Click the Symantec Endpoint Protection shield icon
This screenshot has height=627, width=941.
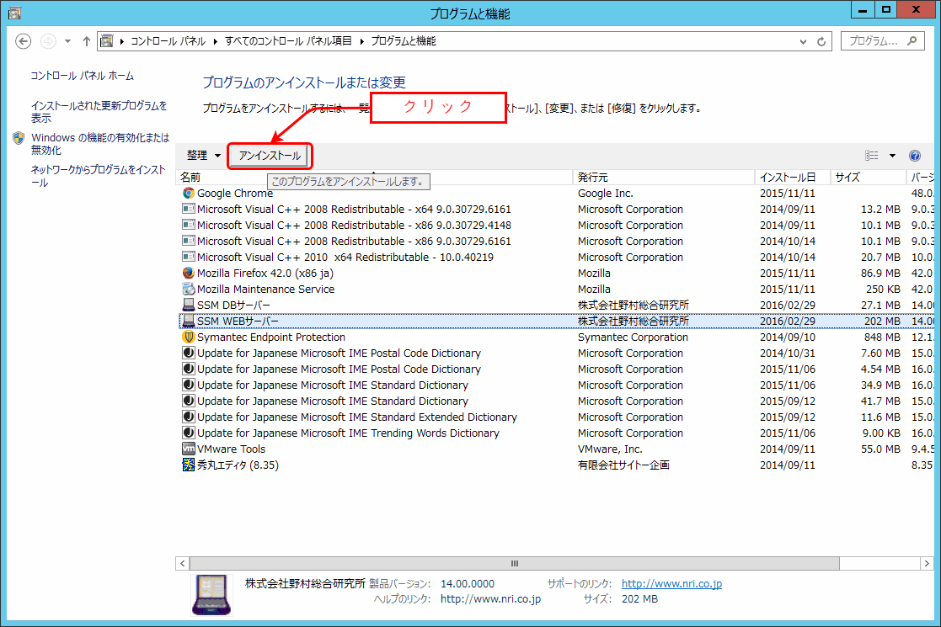click(x=189, y=337)
